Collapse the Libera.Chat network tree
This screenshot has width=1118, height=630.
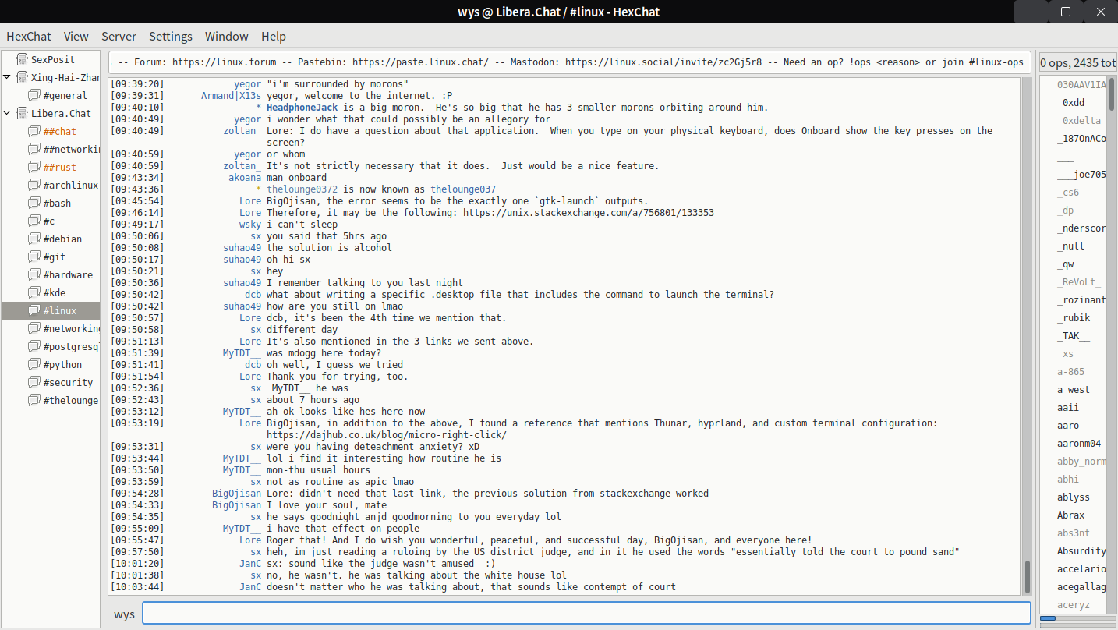tap(7, 113)
